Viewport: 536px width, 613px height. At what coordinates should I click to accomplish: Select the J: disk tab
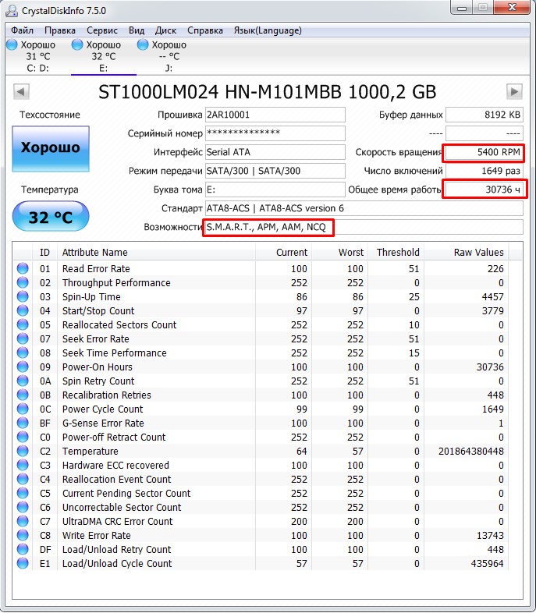(169, 56)
